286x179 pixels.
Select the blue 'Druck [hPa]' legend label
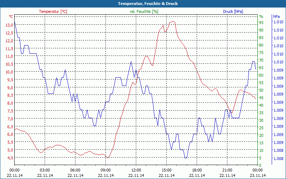click(233, 11)
